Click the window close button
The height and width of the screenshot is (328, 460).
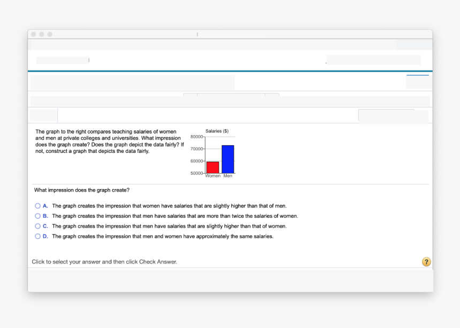pos(34,34)
